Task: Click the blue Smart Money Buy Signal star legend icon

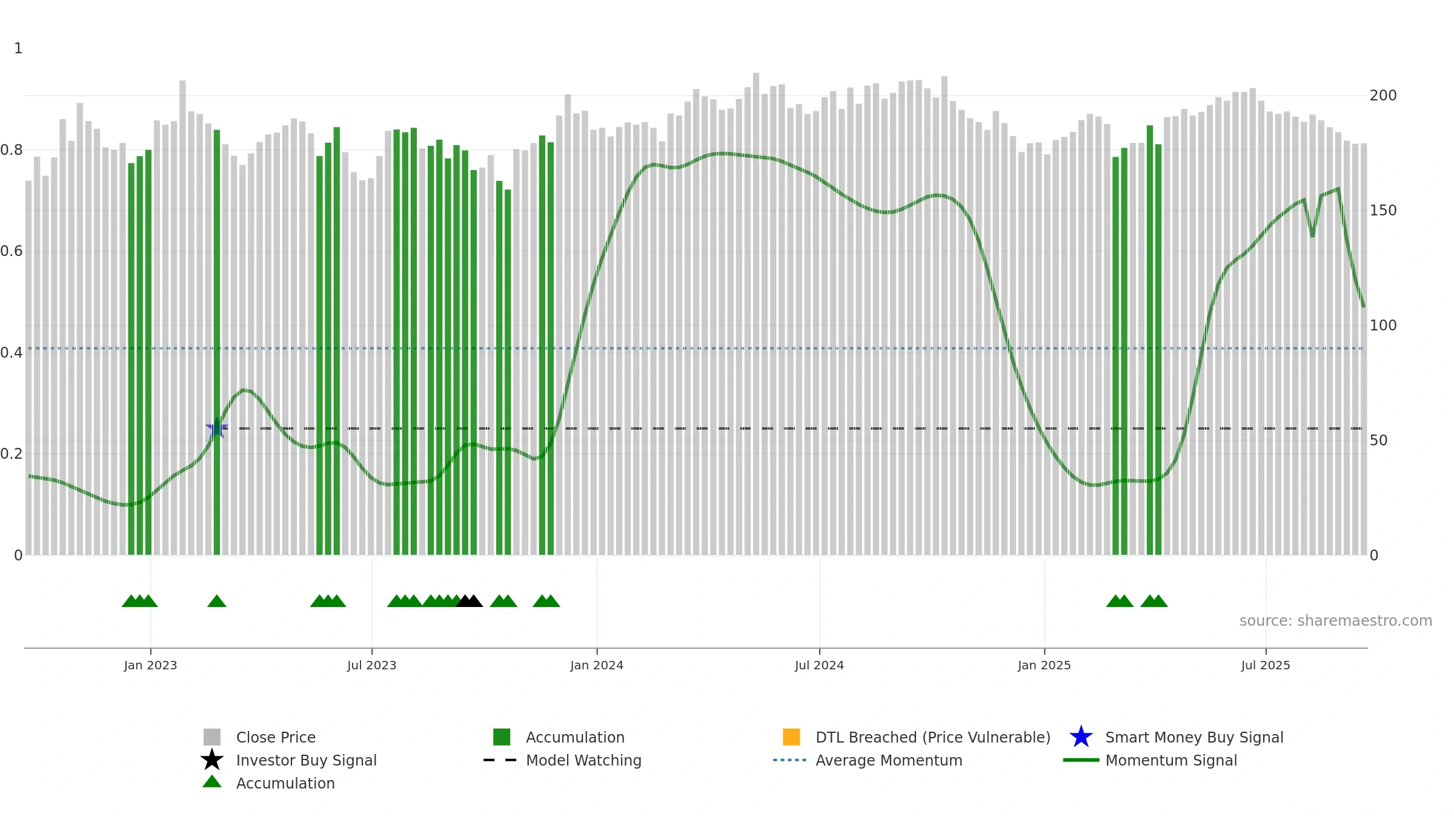Action: 1081,737
